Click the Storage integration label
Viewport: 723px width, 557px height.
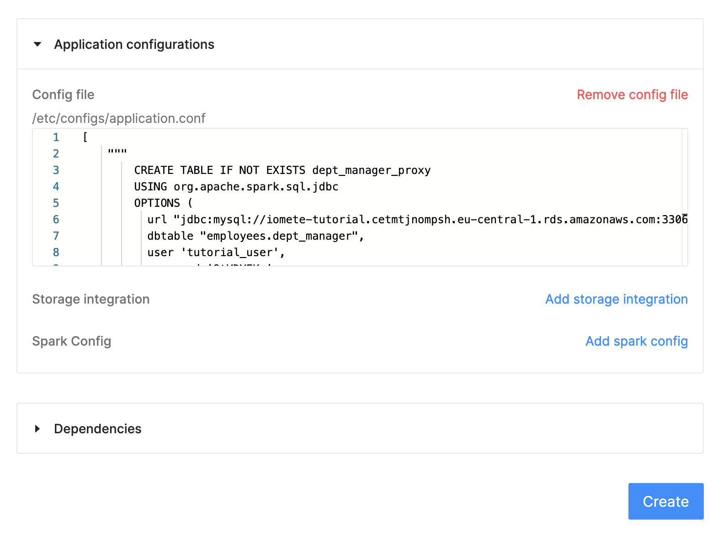tap(91, 299)
